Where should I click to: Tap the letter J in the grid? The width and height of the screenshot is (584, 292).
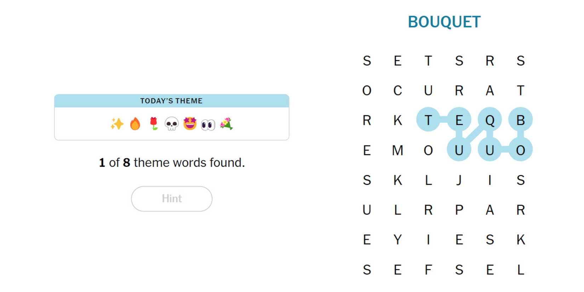click(459, 180)
